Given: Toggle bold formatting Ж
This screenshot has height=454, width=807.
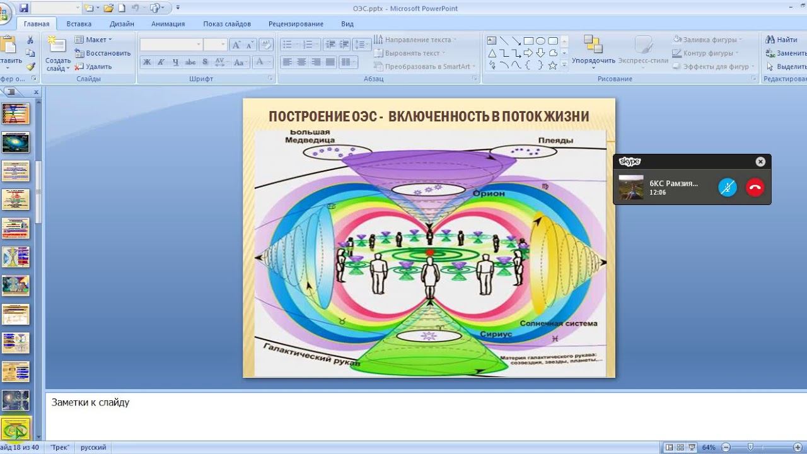Looking at the screenshot, I should click(147, 62).
